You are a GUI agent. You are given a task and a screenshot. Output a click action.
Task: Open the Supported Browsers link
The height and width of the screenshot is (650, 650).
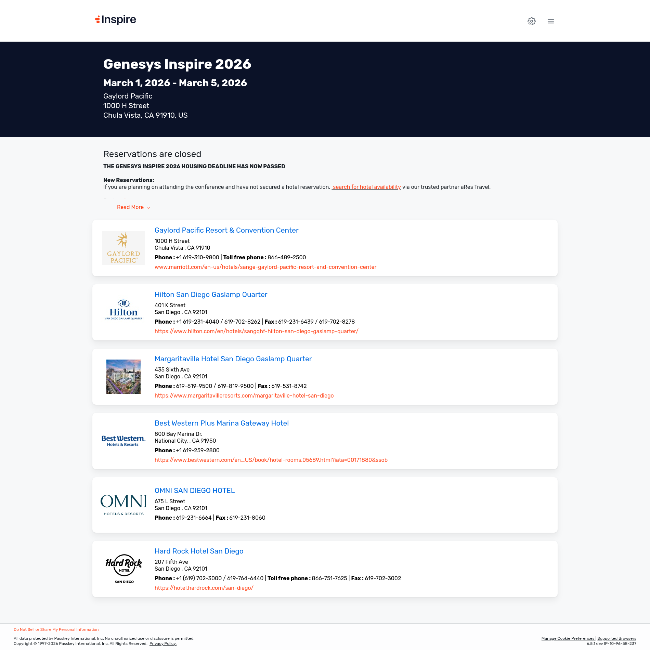point(617,638)
